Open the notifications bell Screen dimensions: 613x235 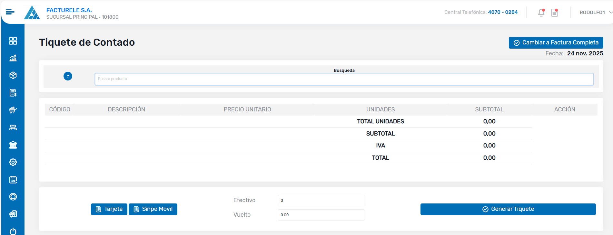(x=541, y=13)
